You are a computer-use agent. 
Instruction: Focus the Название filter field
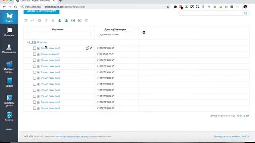tap(59, 35)
